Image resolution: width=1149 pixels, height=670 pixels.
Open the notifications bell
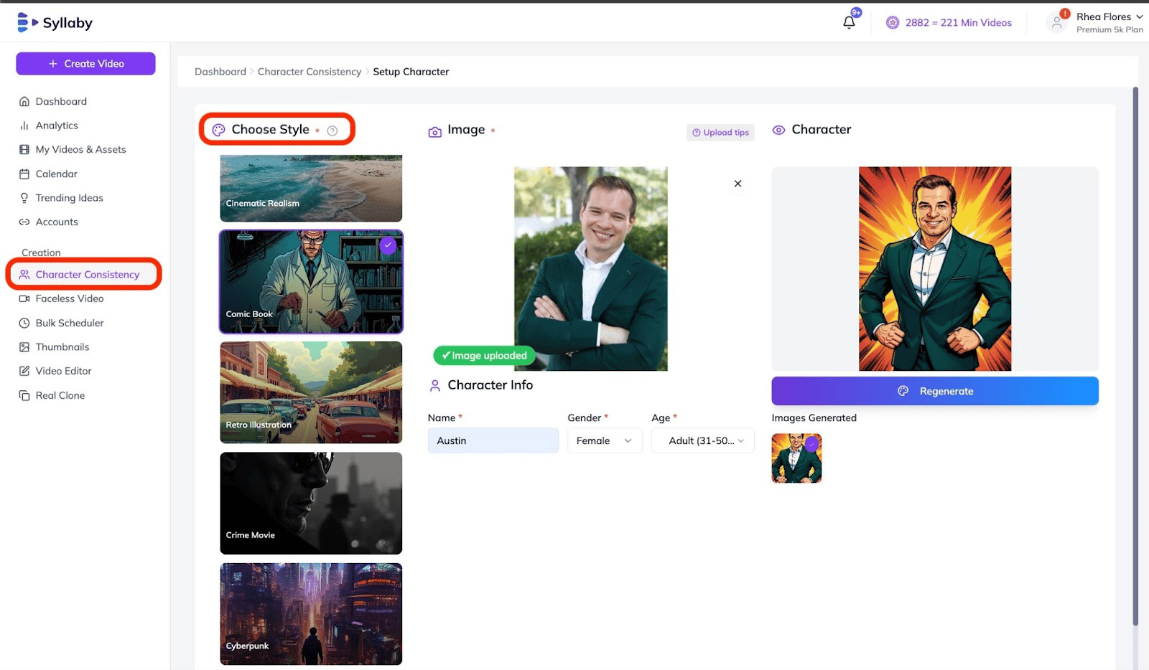point(849,22)
